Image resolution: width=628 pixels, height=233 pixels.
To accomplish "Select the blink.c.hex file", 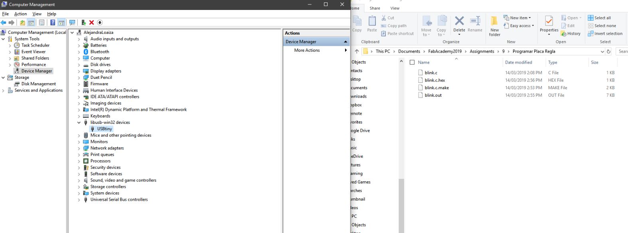I will [435, 80].
